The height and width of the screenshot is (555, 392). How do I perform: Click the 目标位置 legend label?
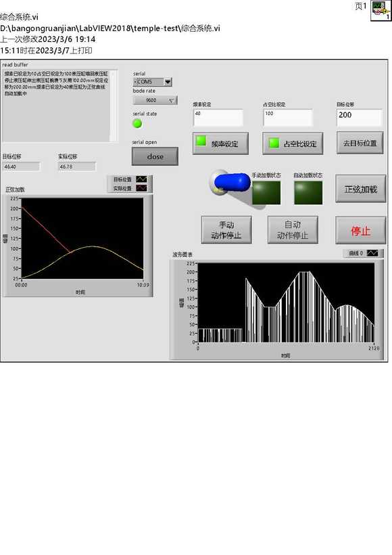tap(122, 179)
